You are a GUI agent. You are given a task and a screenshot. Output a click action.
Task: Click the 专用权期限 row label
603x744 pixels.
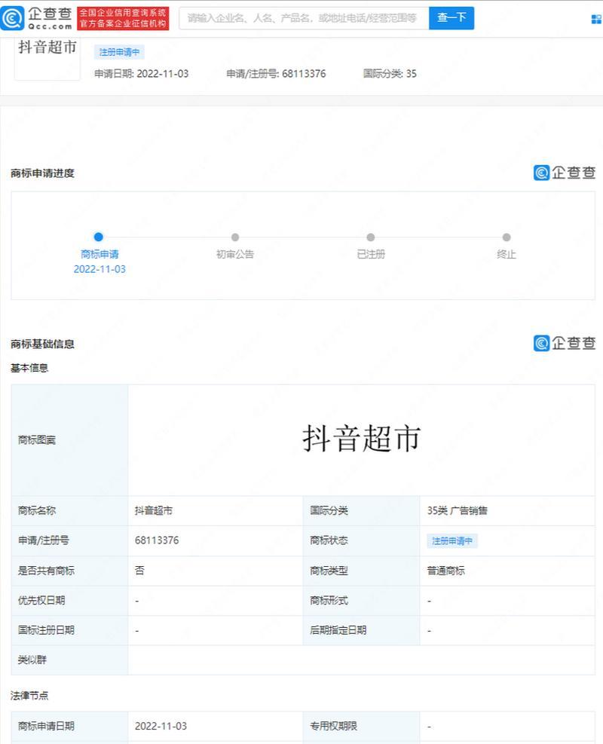pos(333,726)
